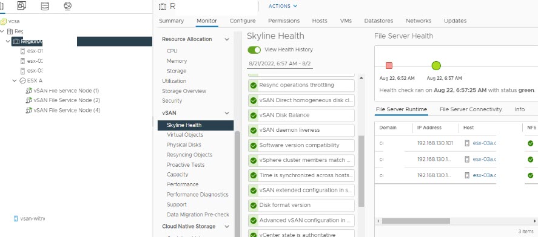Open Storage Overview in Monitor sidebar
This screenshot has width=538, height=237.
point(184,91)
